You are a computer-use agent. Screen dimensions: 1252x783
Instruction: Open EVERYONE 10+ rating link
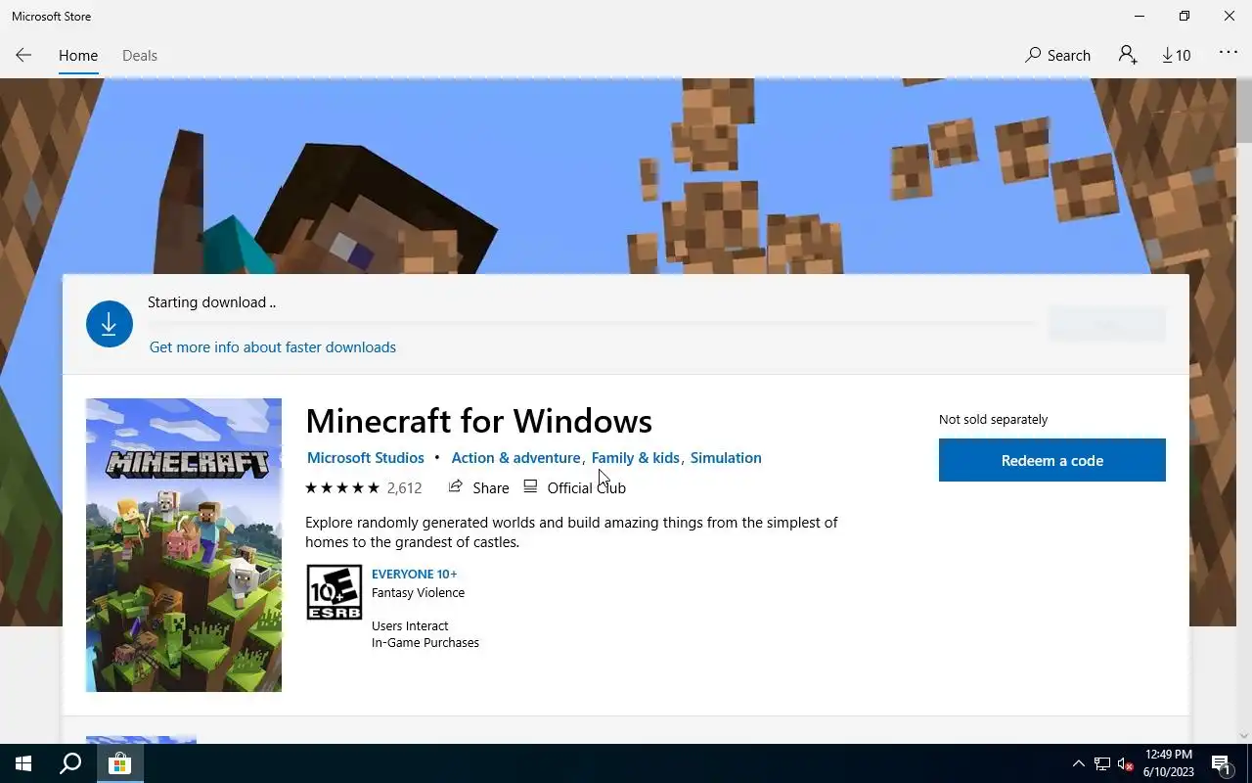click(414, 575)
